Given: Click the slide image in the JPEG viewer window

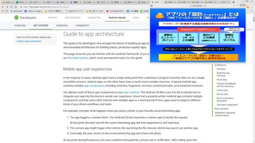Looking at the screenshot, I should (x=198, y=35).
